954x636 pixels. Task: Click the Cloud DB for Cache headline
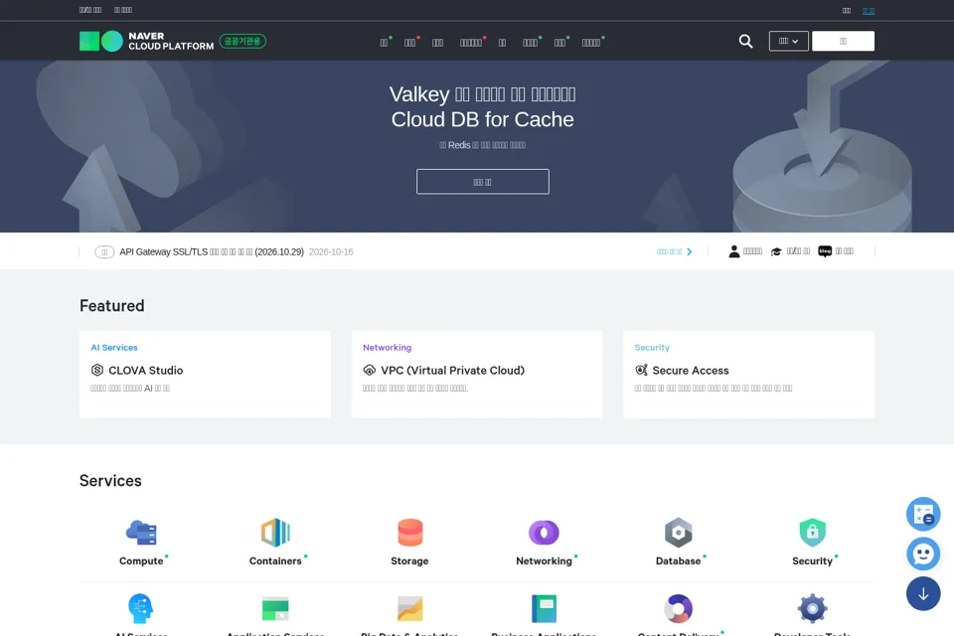coord(483,119)
